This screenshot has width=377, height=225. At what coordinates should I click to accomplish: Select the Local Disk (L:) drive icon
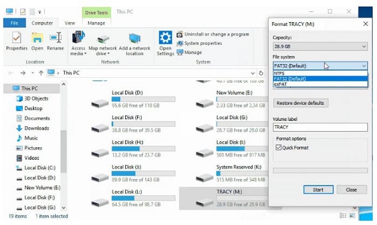coord(100,202)
